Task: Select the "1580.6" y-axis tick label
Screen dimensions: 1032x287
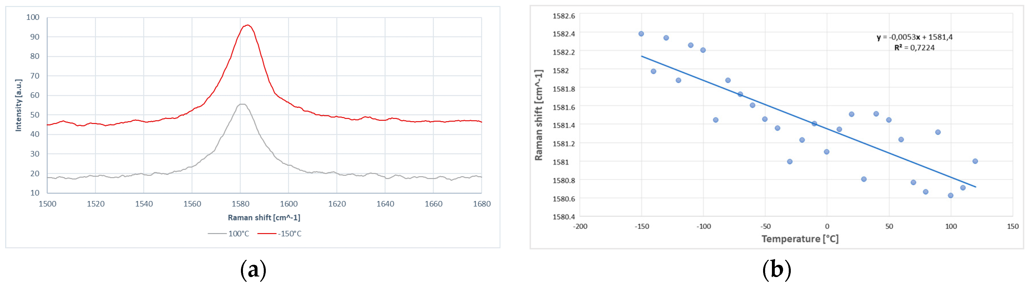Action: tap(564, 199)
